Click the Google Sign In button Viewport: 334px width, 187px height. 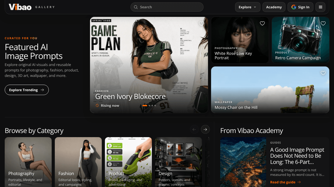300,7
